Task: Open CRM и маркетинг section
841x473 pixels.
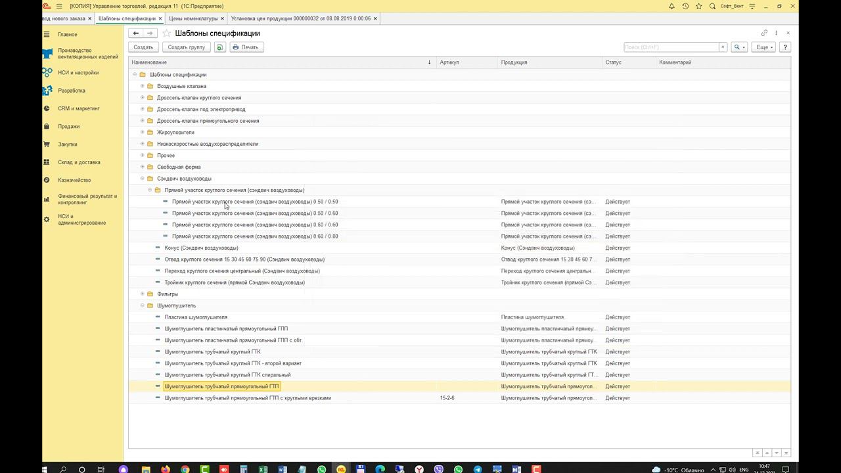Action: (78, 108)
